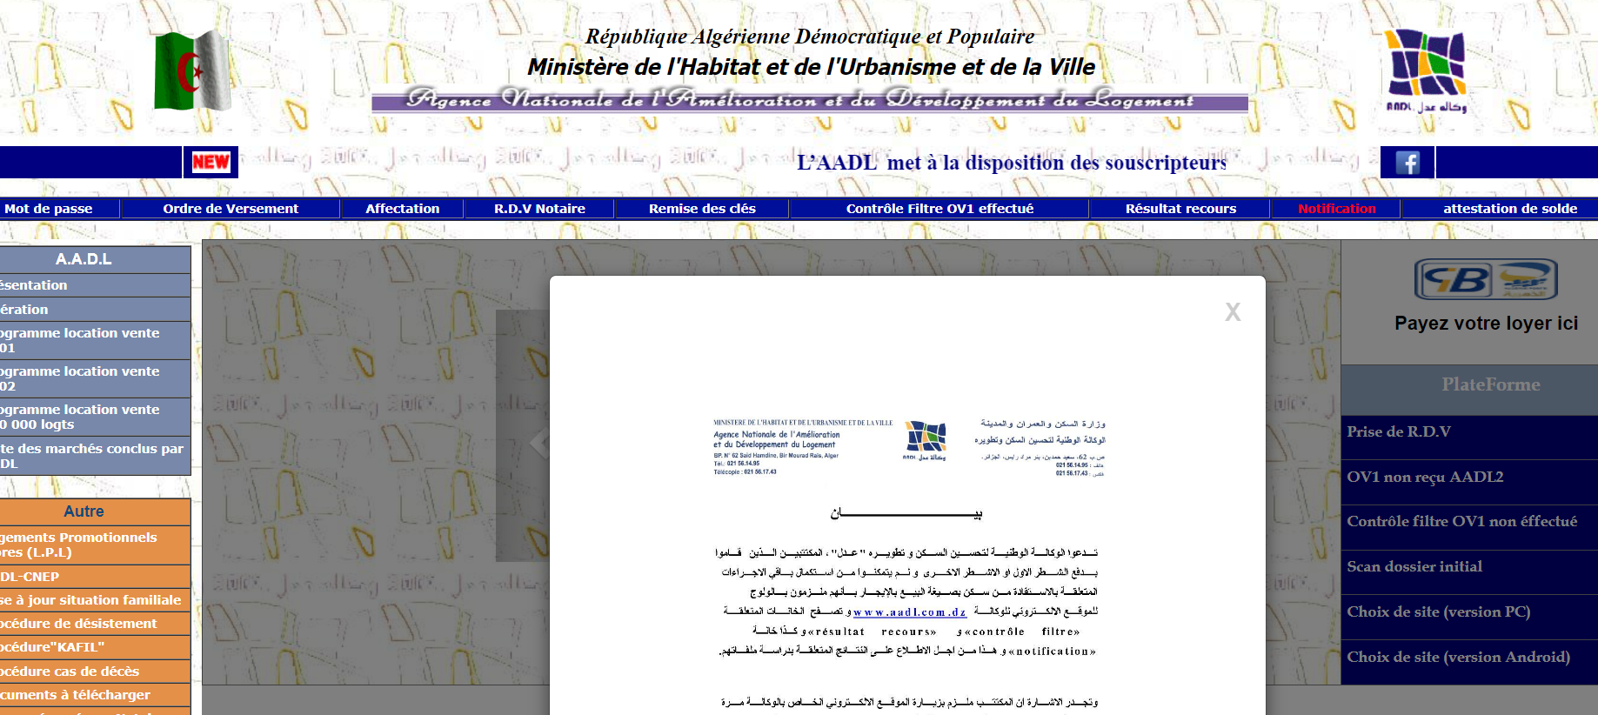Select the Affectation menu item
The width and height of the screenshot is (1598, 715).
click(x=403, y=209)
